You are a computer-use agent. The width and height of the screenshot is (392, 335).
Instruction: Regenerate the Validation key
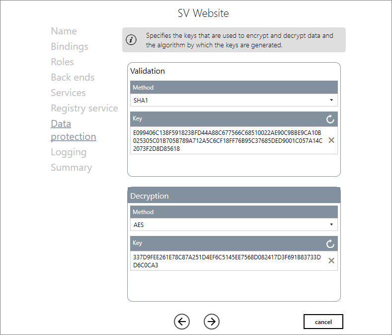(x=330, y=119)
